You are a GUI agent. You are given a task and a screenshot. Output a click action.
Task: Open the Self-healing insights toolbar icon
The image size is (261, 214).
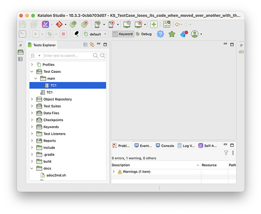click(x=45, y=24)
